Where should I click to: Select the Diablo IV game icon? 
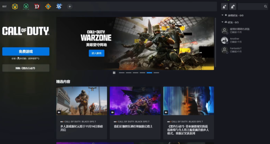[37, 7]
